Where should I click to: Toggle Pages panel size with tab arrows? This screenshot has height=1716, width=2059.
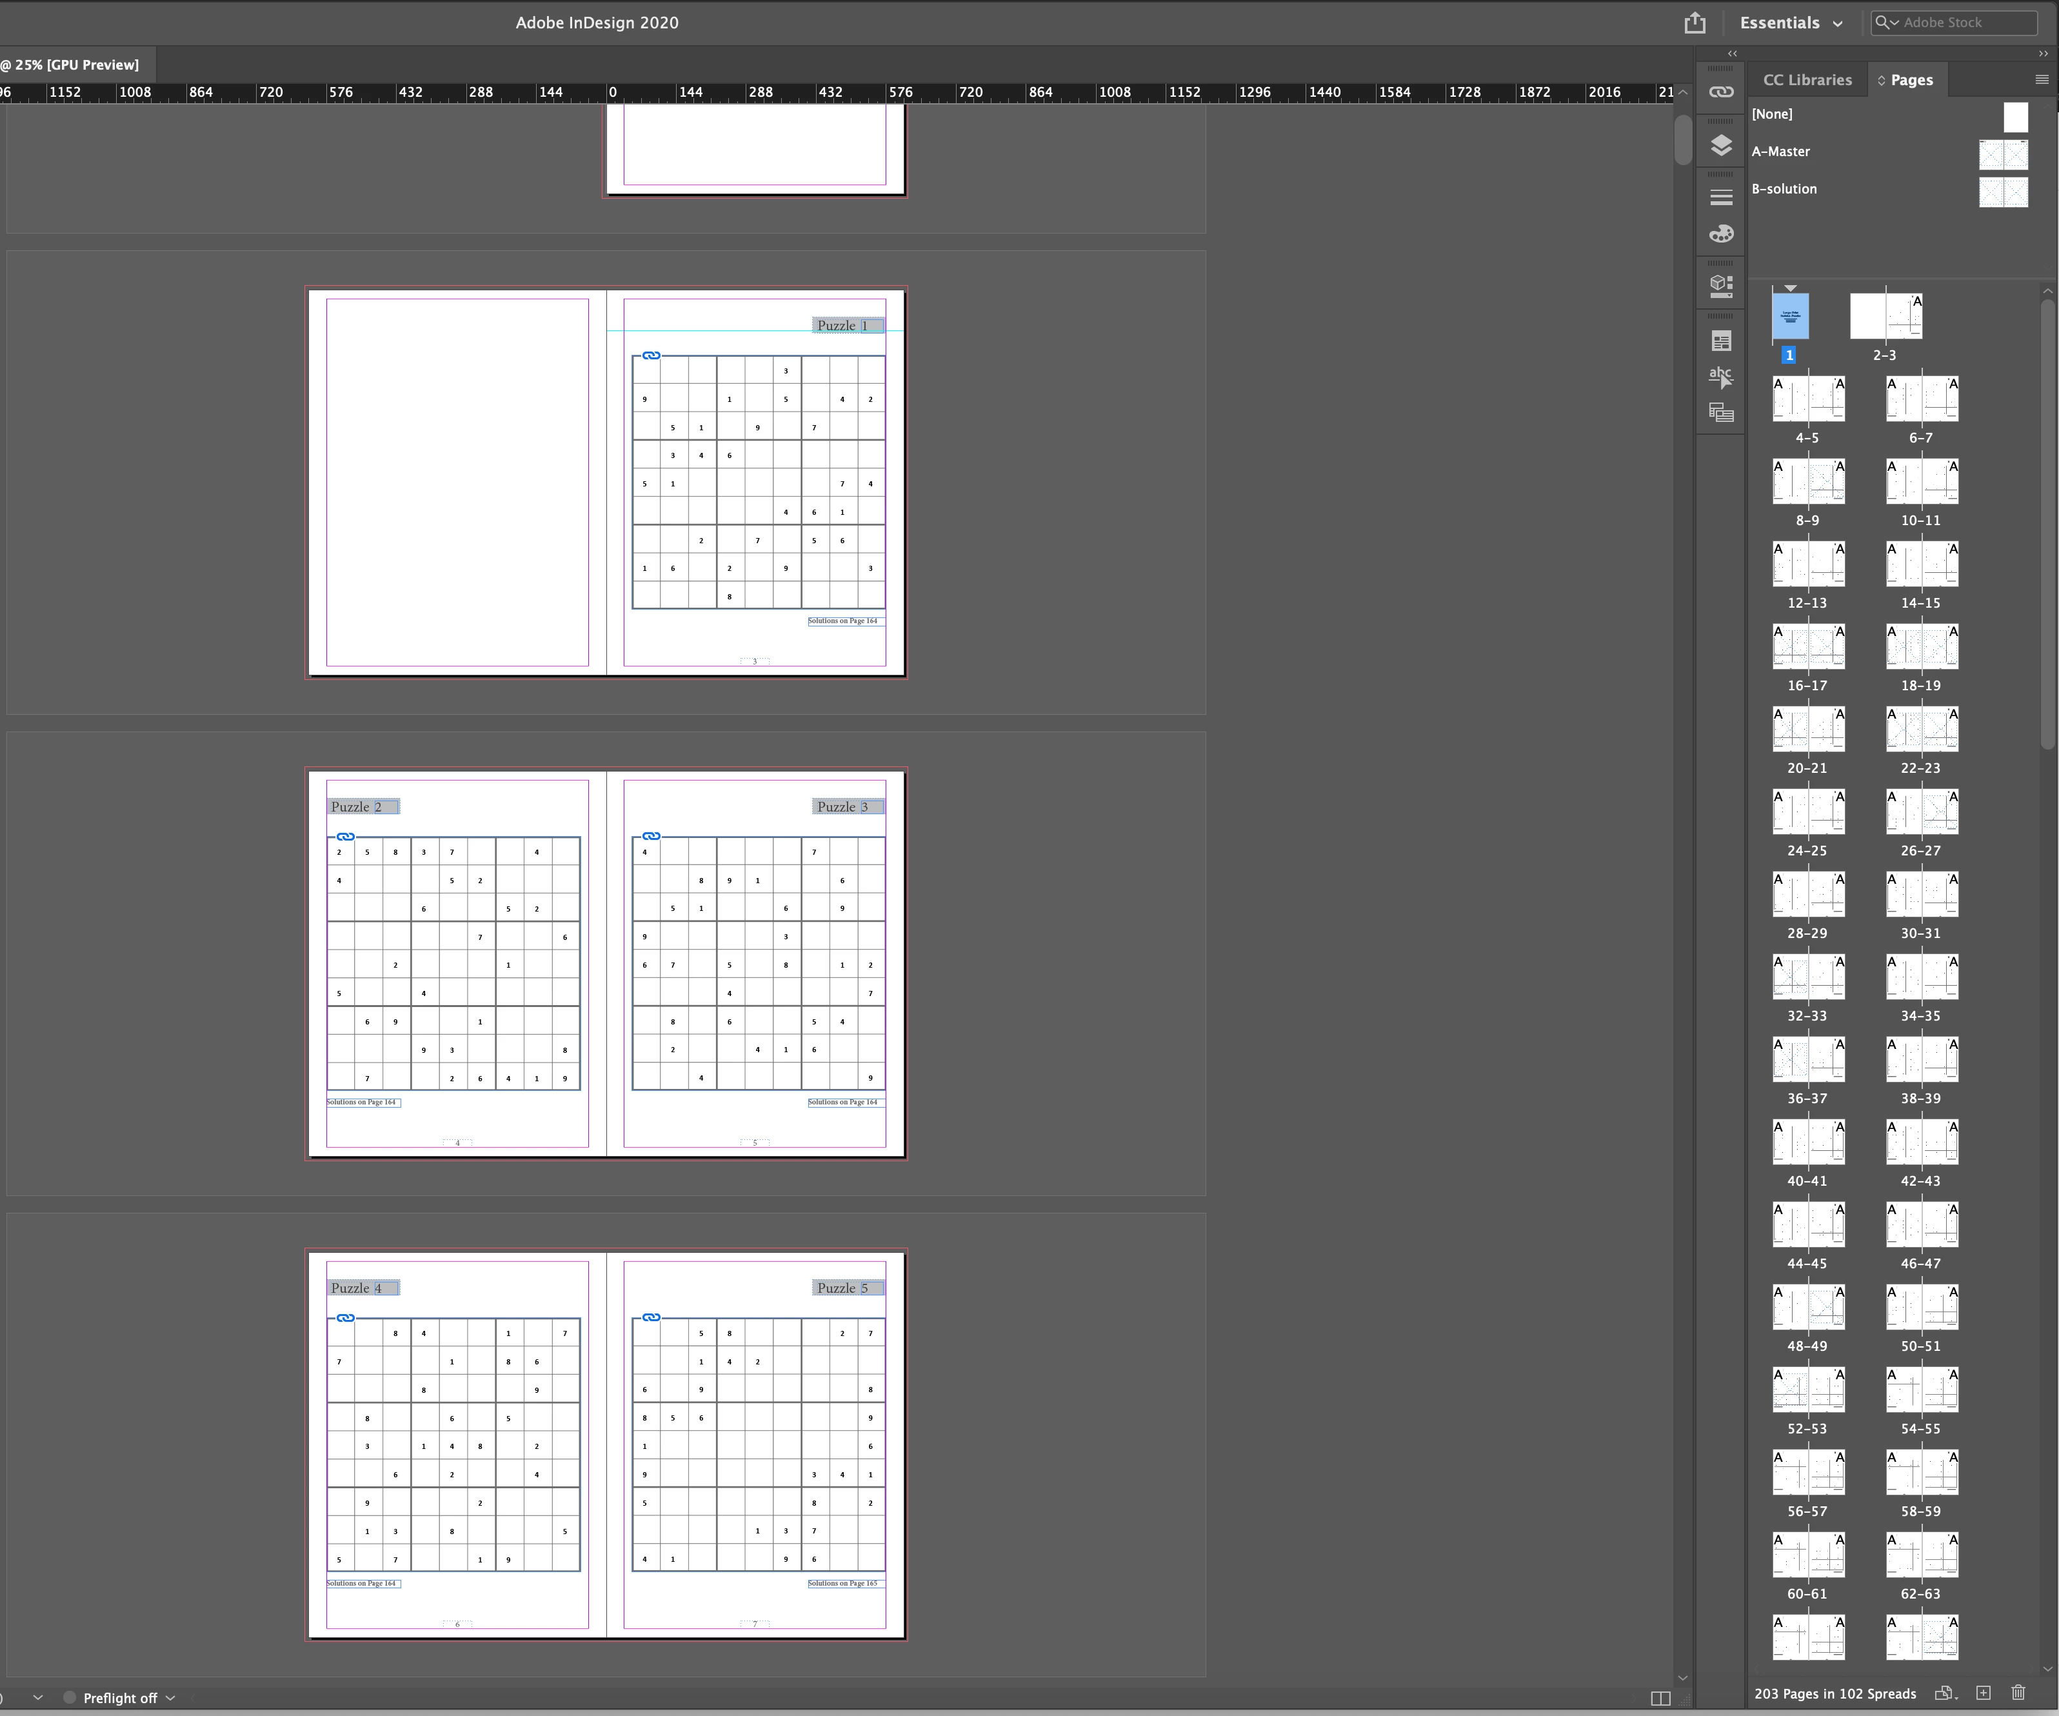pyautogui.click(x=1882, y=81)
